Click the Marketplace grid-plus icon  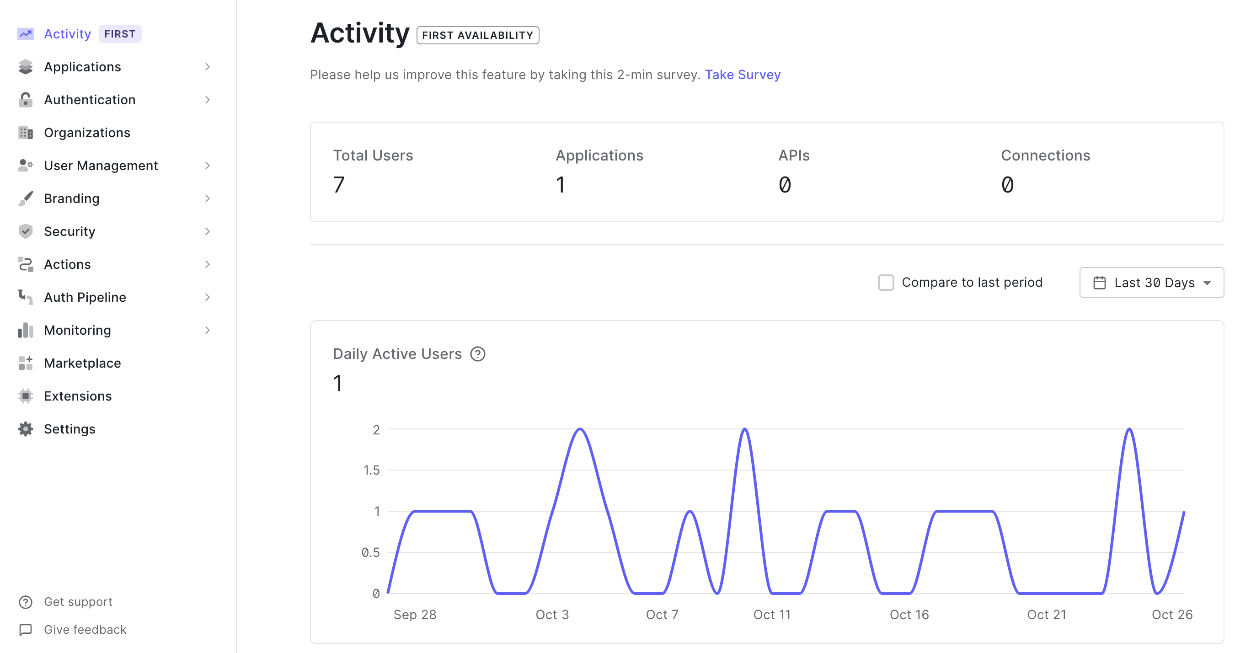25,363
